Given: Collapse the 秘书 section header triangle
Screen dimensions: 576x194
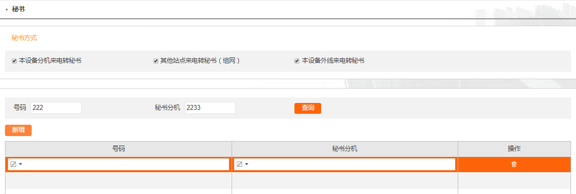Looking at the screenshot, I should 7,9.
